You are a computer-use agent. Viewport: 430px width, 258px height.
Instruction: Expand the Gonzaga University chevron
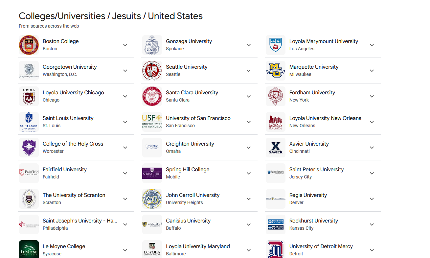click(249, 45)
